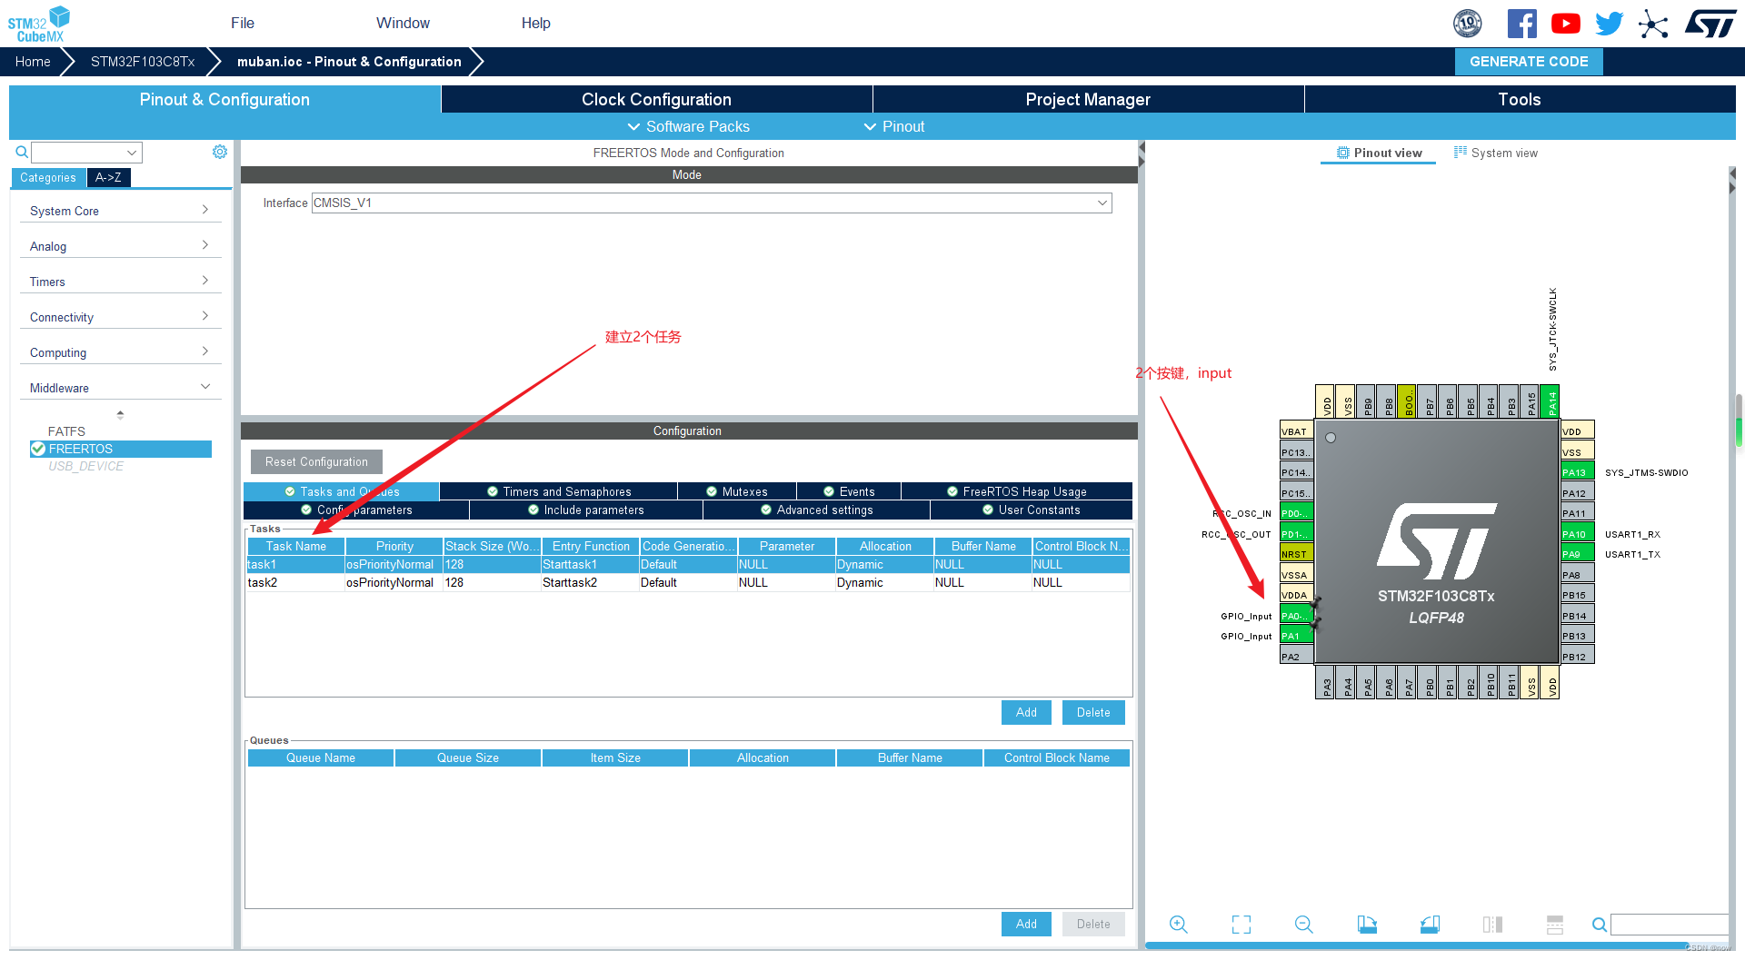This screenshot has height=960, width=1745.
Task: Click the ST community network icon
Action: [1653, 24]
